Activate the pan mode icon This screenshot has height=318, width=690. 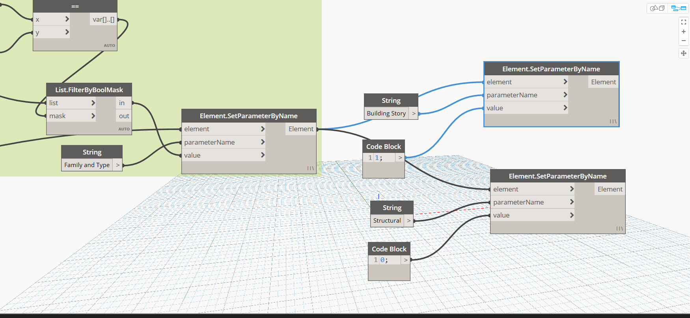pos(684,53)
